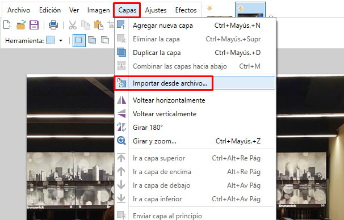Open the Efectos menu
The height and width of the screenshot is (220, 344).
pyautogui.click(x=186, y=10)
